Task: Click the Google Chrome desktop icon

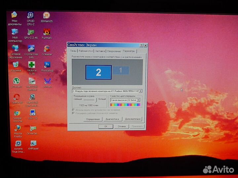Action: coord(17,113)
